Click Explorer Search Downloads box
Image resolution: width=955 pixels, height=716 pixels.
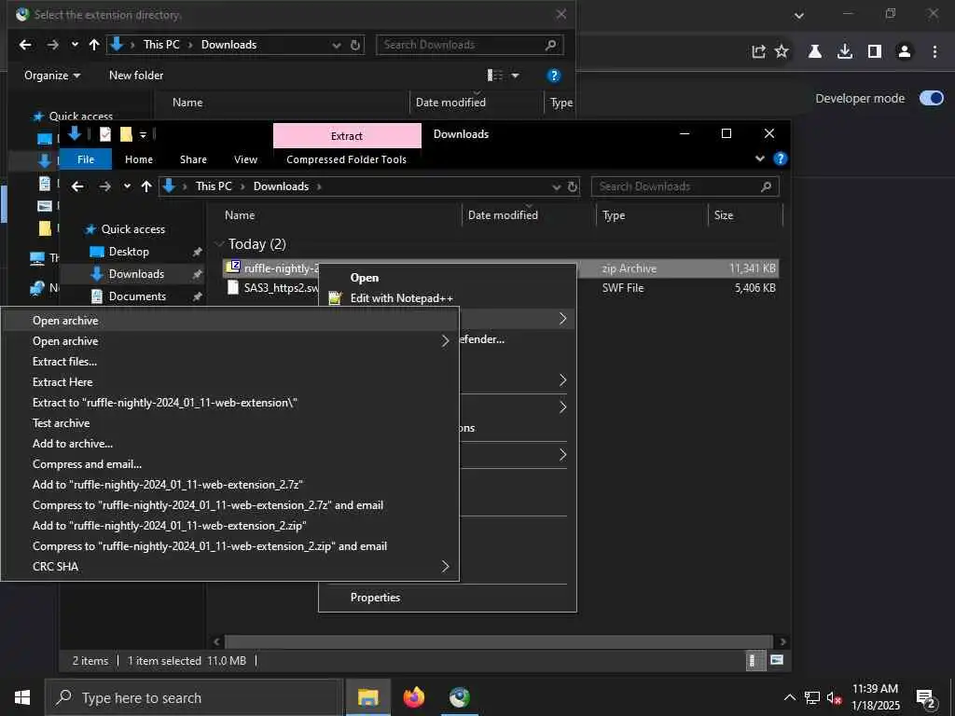(x=685, y=186)
